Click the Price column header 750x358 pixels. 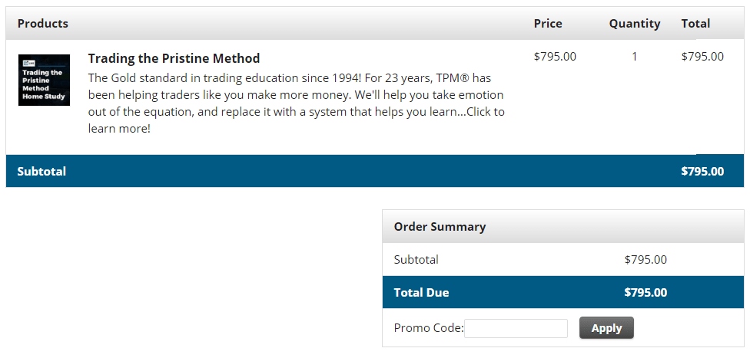548,24
